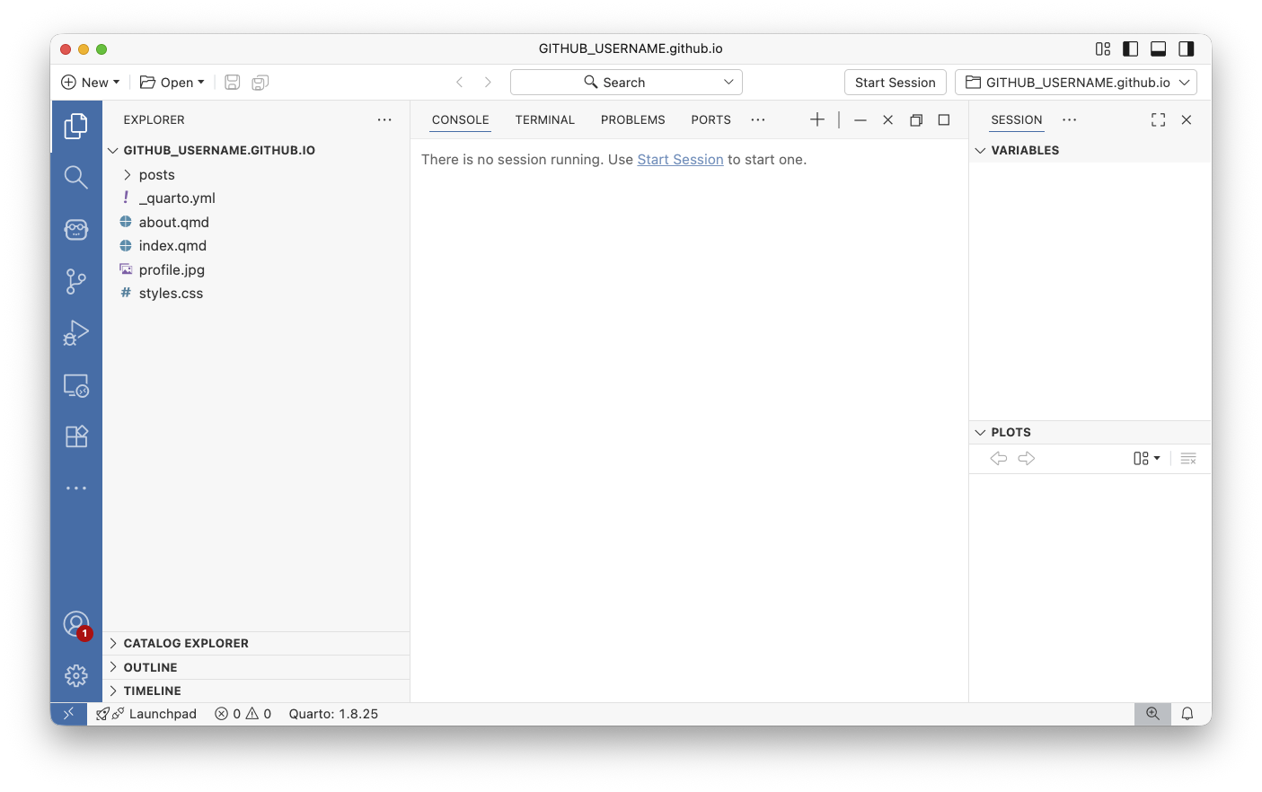Open the Remote Explorer view
Screen dimensions: 1262x792
click(76, 385)
